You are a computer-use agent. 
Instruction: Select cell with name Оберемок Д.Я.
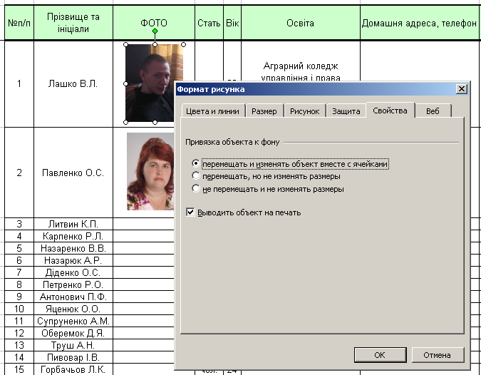(x=73, y=333)
